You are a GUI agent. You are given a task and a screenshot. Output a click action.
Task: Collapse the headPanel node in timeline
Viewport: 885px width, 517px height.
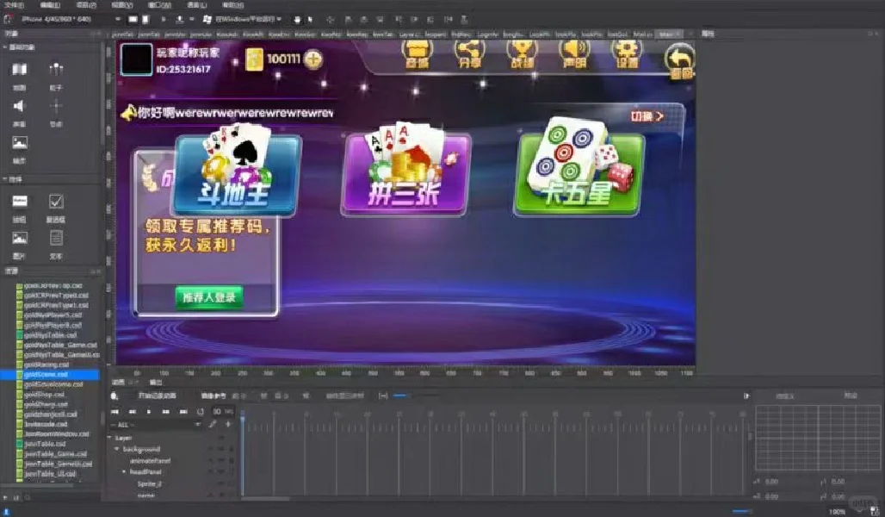(124, 472)
